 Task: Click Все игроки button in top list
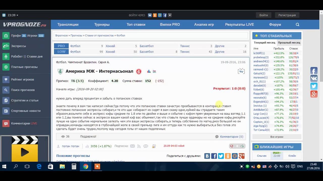[x=277, y=137]
